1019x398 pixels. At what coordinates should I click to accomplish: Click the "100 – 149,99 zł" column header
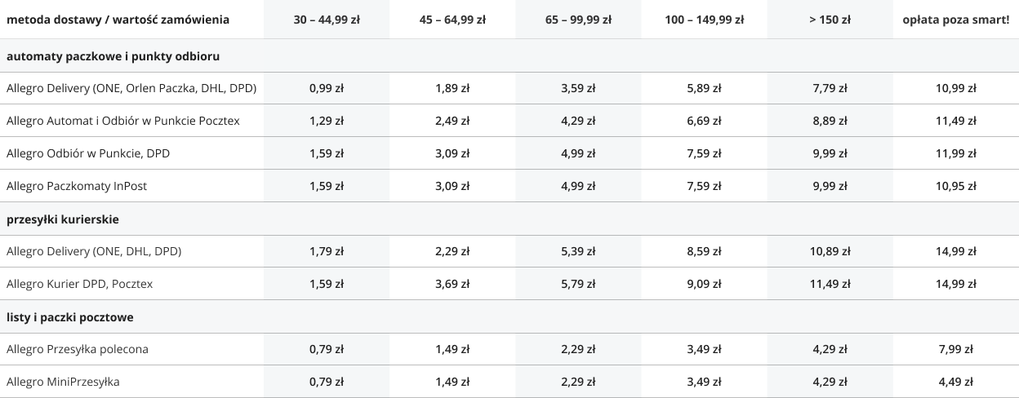(704, 20)
